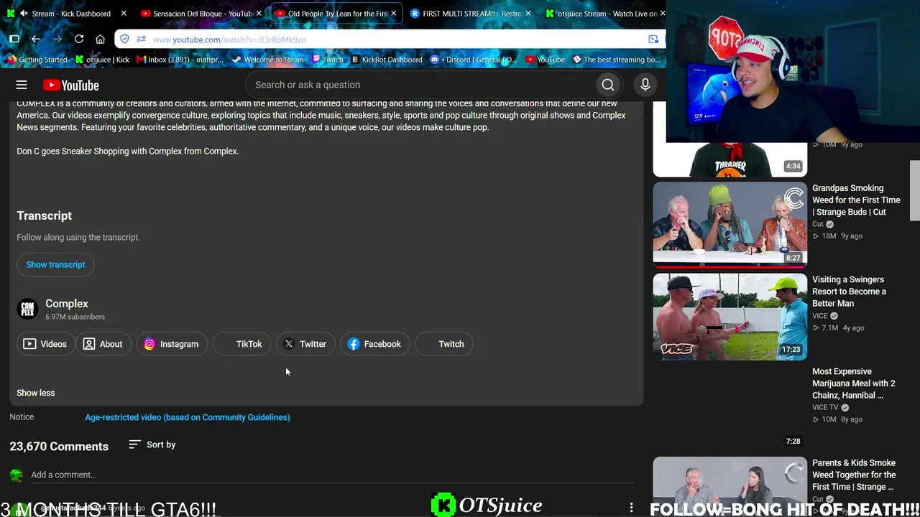Open the Grandpas Smoking Weed video thumbnail

(x=730, y=224)
